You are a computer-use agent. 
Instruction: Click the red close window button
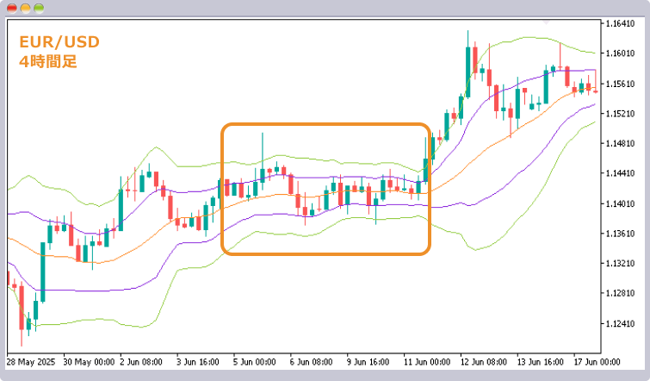point(11,7)
